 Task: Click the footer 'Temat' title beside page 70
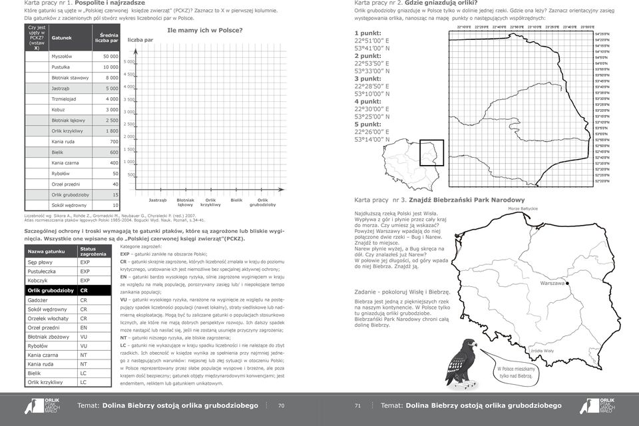168,405
